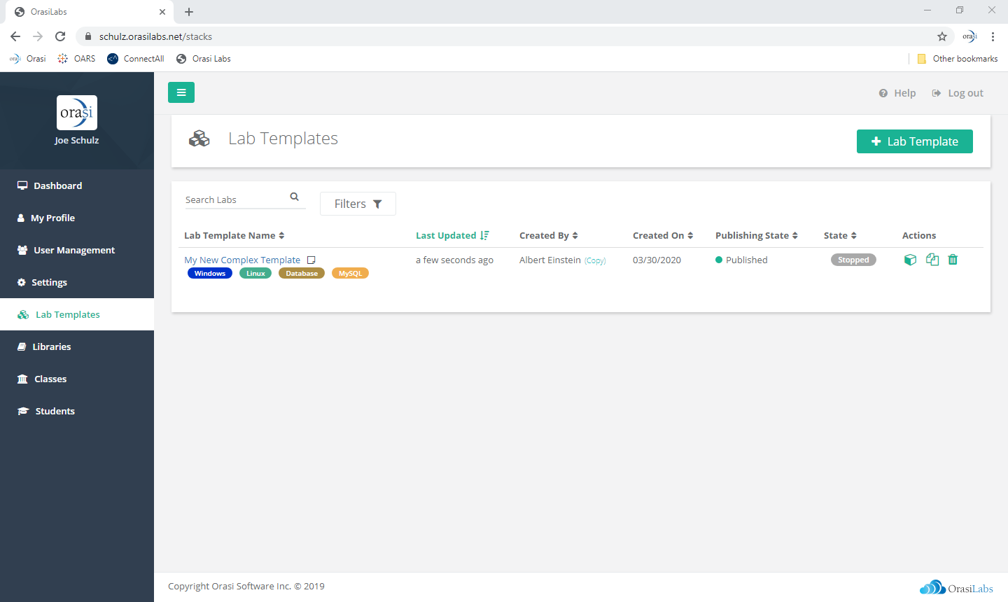Screen dimensions: 1008x602
Task: Close the OrasiLabs tab
Action: 162,12
